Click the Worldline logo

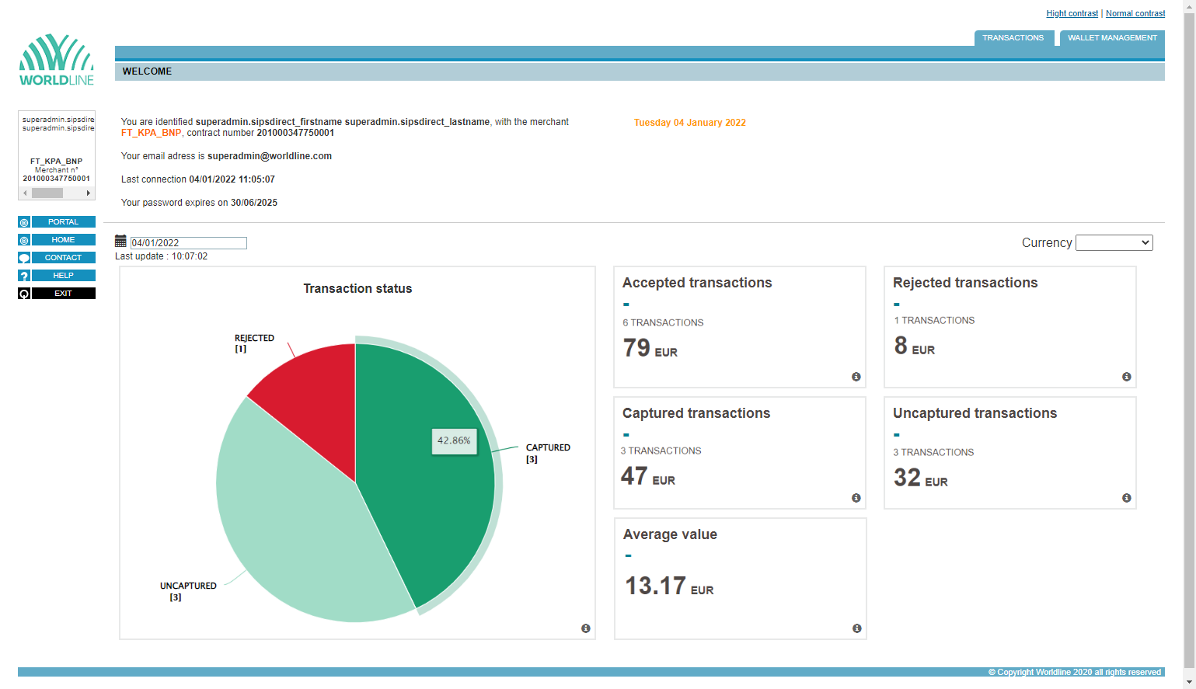57,60
